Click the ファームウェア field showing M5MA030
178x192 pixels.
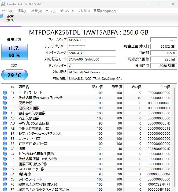91,40
